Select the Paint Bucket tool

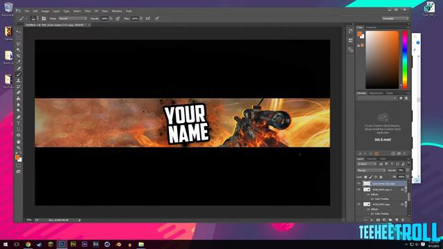(x=19, y=98)
